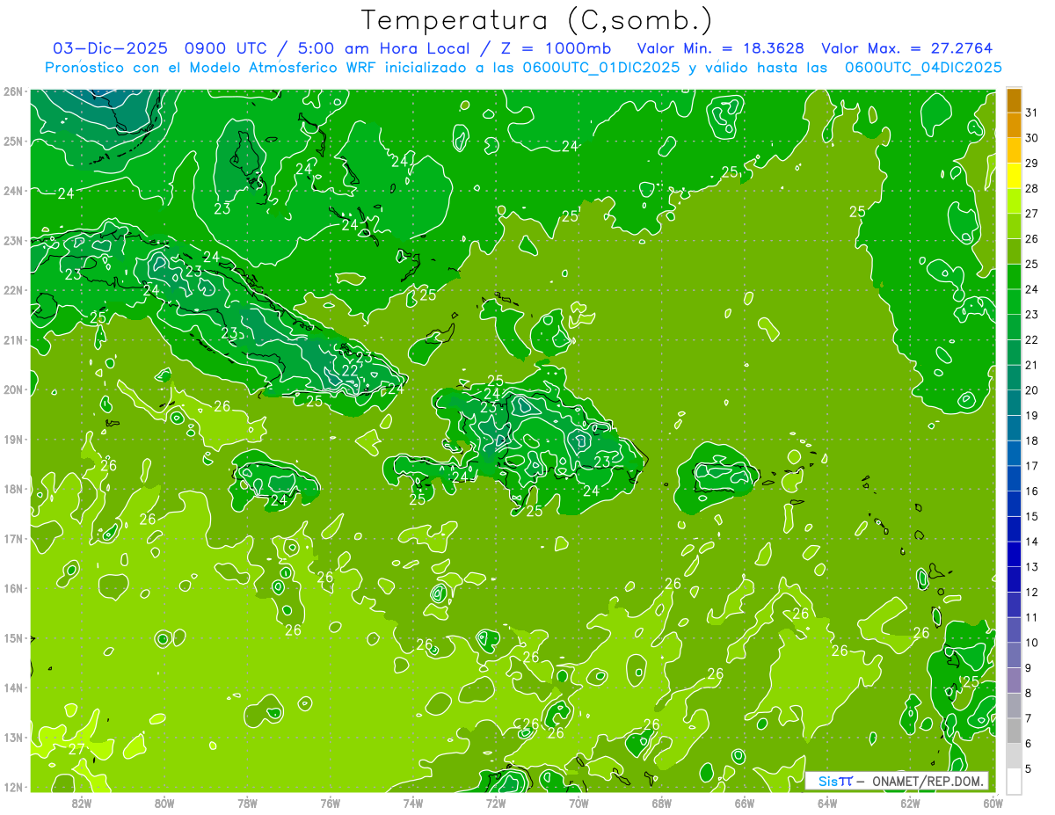Click the color bar label "28"
Screen dimensions: 1055x815
click(1032, 188)
